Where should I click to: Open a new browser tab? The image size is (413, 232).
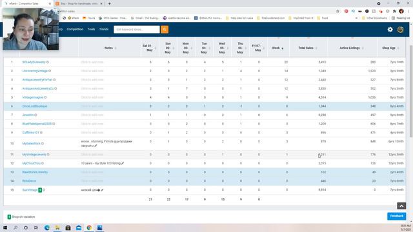click(x=109, y=4)
